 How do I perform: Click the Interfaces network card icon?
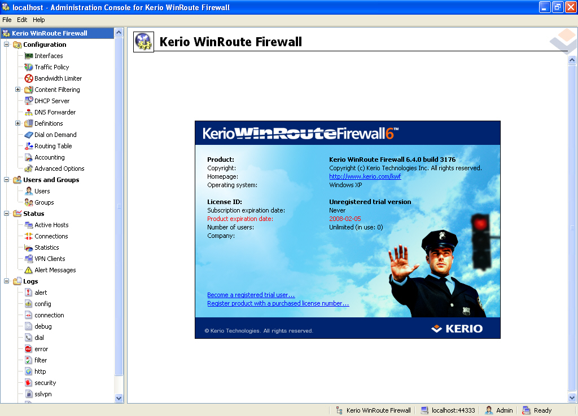point(29,56)
